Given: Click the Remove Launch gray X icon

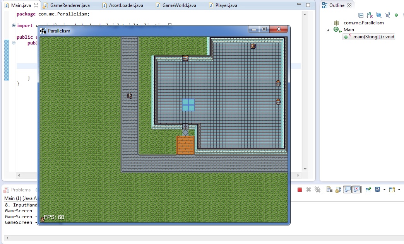Looking at the screenshot, I should point(308,190).
